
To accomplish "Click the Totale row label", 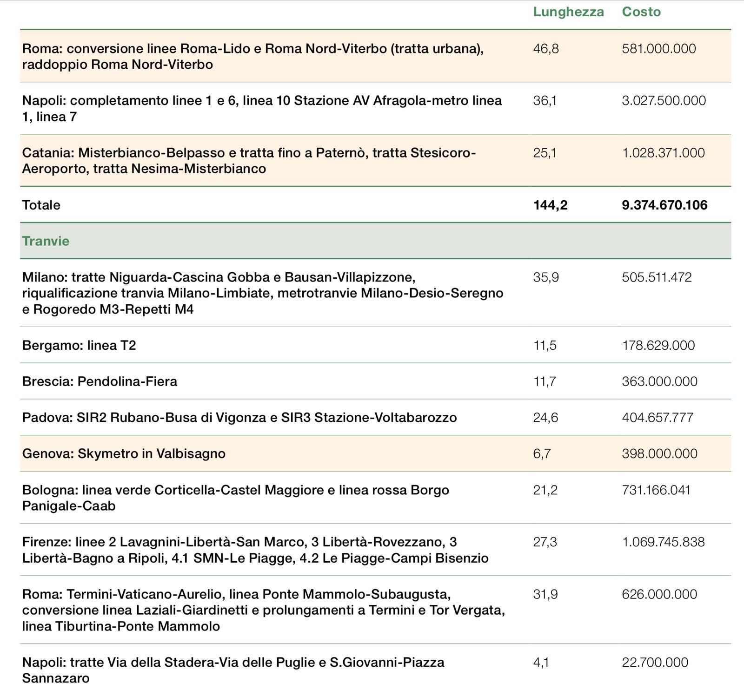I will tap(41, 205).
